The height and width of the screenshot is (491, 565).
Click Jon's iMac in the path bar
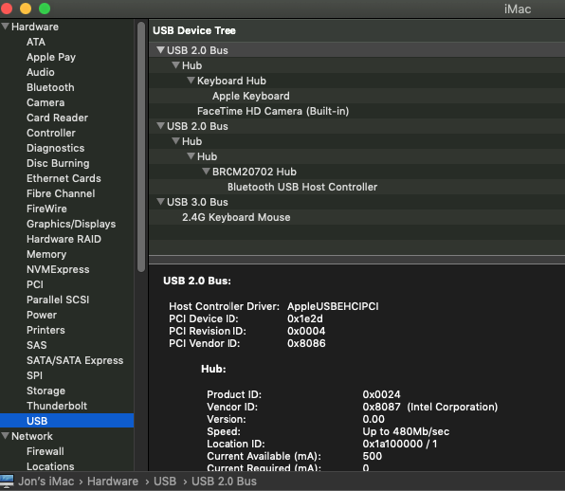[x=46, y=482]
